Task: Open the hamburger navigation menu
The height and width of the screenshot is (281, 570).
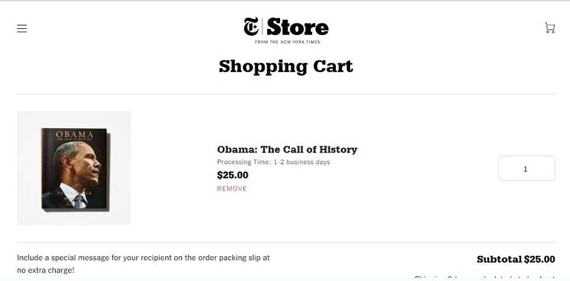Action: [22, 28]
